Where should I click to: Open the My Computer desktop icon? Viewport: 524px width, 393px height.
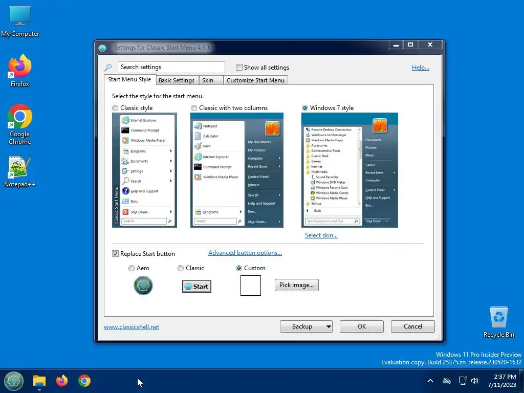tap(20, 21)
